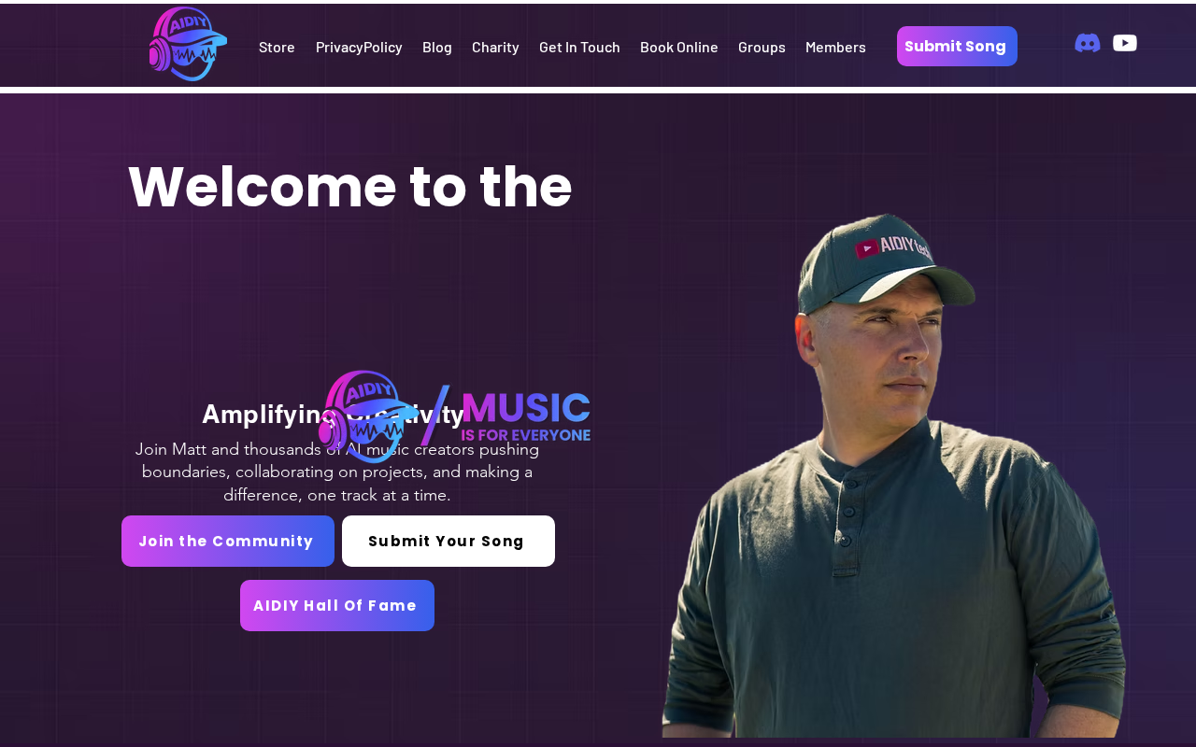Image resolution: width=1196 pixels, height=747 pixels.
Task: Click Join the Community button
Action: [x=228, y=541]
